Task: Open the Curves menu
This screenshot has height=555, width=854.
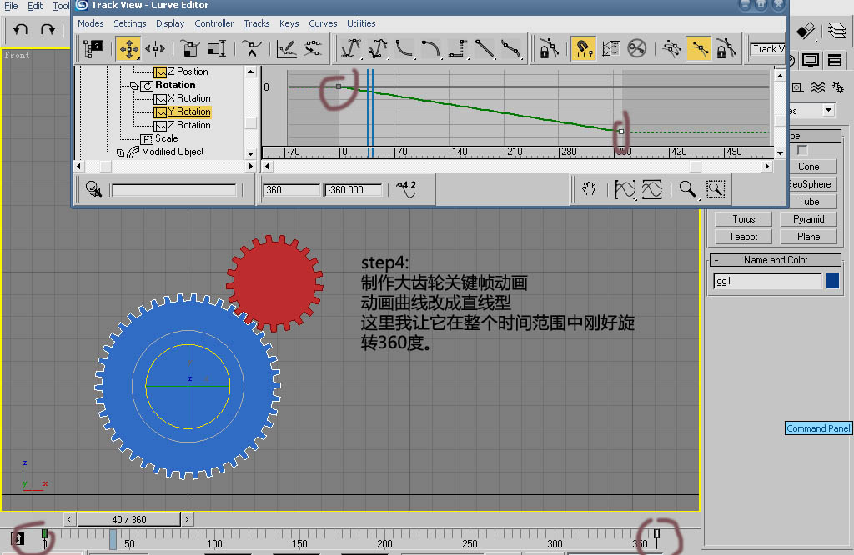Action: 323,23
